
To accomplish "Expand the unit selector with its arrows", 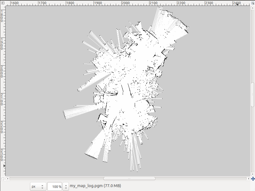I will (x=42, y=187).
